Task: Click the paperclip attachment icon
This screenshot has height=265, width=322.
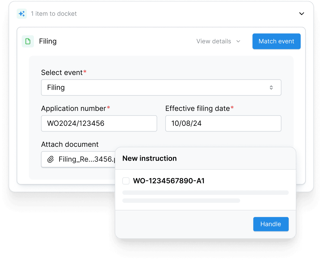Action: 51,159
